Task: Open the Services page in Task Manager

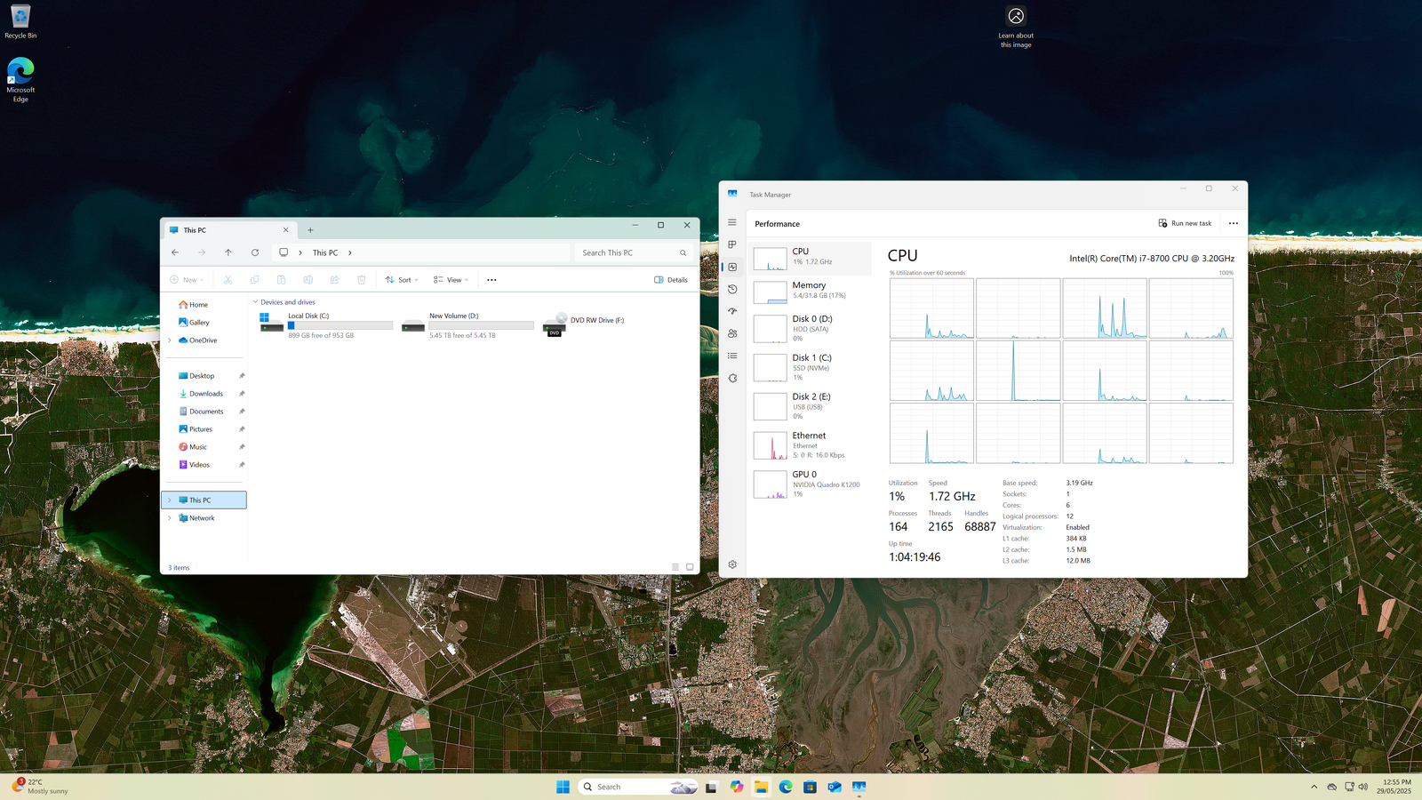Action: pos(732,378)
